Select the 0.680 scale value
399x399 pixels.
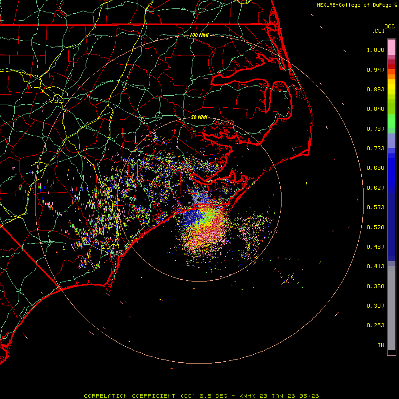(x=376, y=168)
